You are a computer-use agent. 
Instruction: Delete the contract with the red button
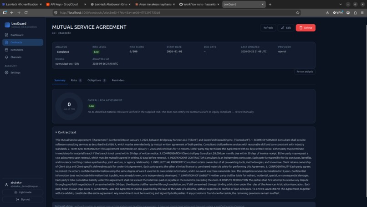click(x=306, y=28)
